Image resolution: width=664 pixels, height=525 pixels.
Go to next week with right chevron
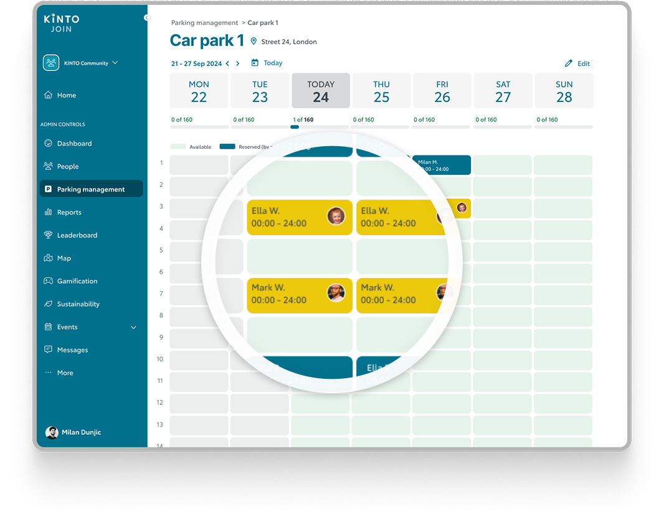237,63
